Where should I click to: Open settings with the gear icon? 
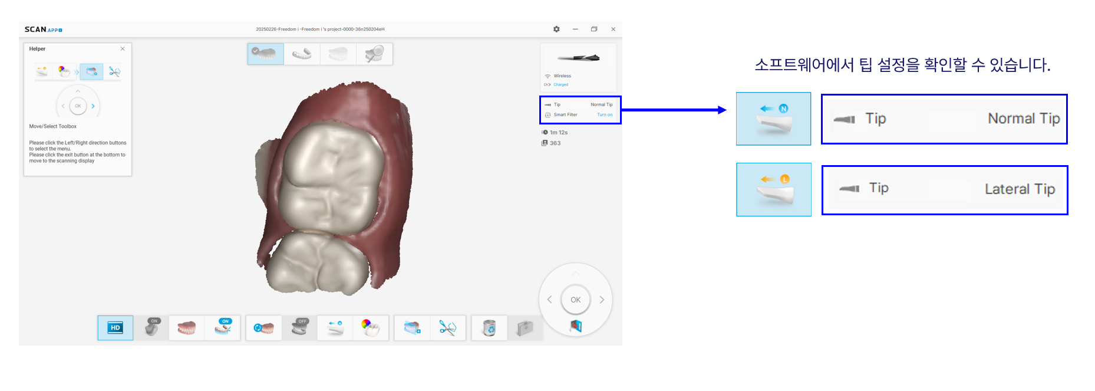(x=556, y=29)
